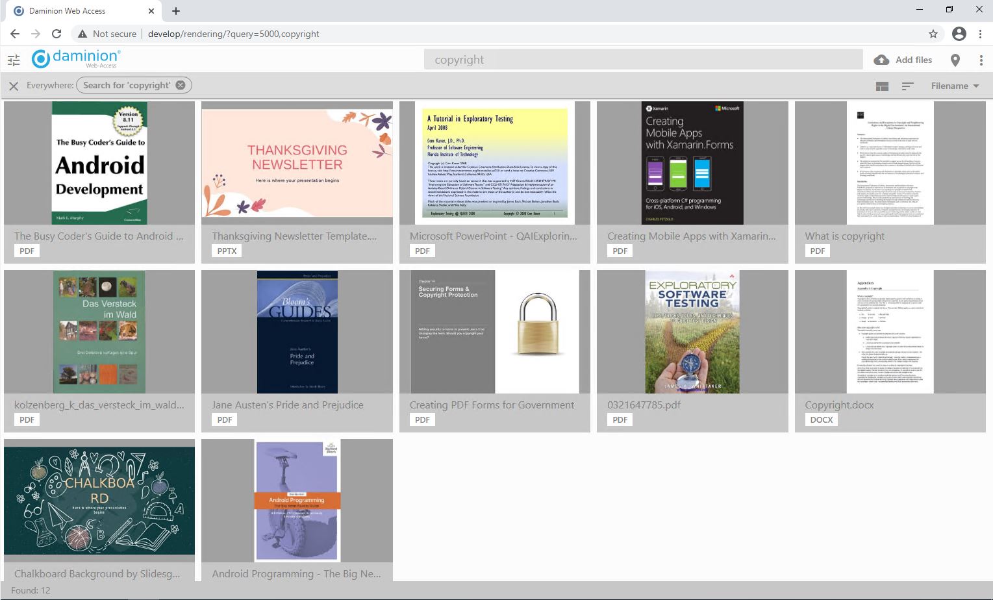Open the Add files cloud upload icon
This screenshot has height=600, width=993.
[881, 59]
